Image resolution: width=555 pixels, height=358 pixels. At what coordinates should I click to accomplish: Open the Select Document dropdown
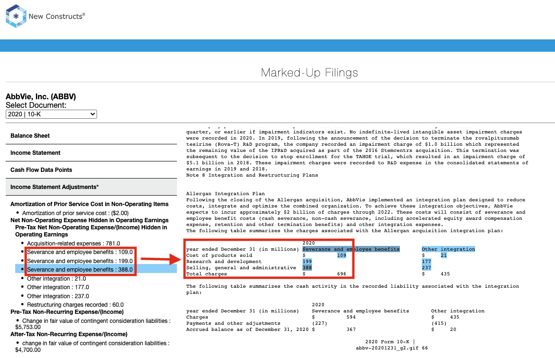[x=51, y=114]
